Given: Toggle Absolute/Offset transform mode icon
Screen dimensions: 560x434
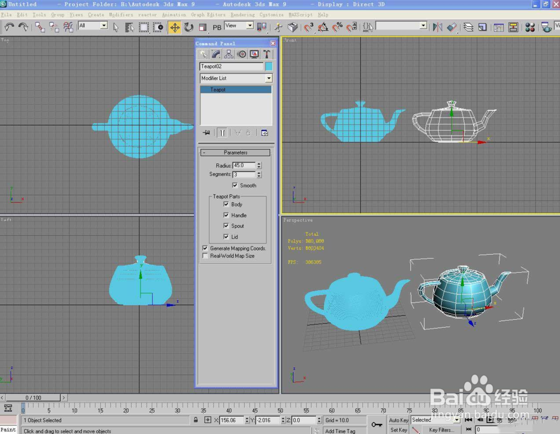Looking at the screenshot, I should pyautogui.click(x=208, y=420).
